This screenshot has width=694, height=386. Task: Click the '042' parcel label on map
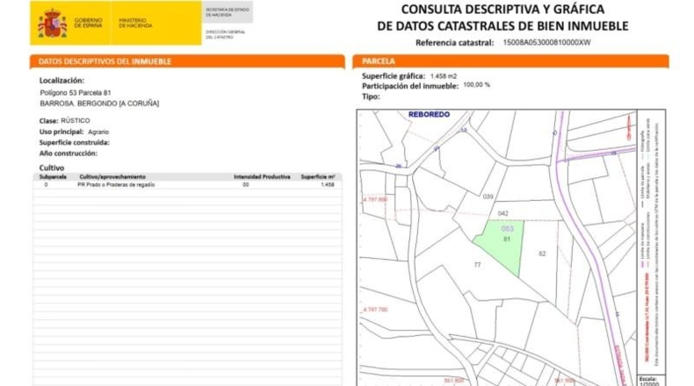[x=503, y=213]
